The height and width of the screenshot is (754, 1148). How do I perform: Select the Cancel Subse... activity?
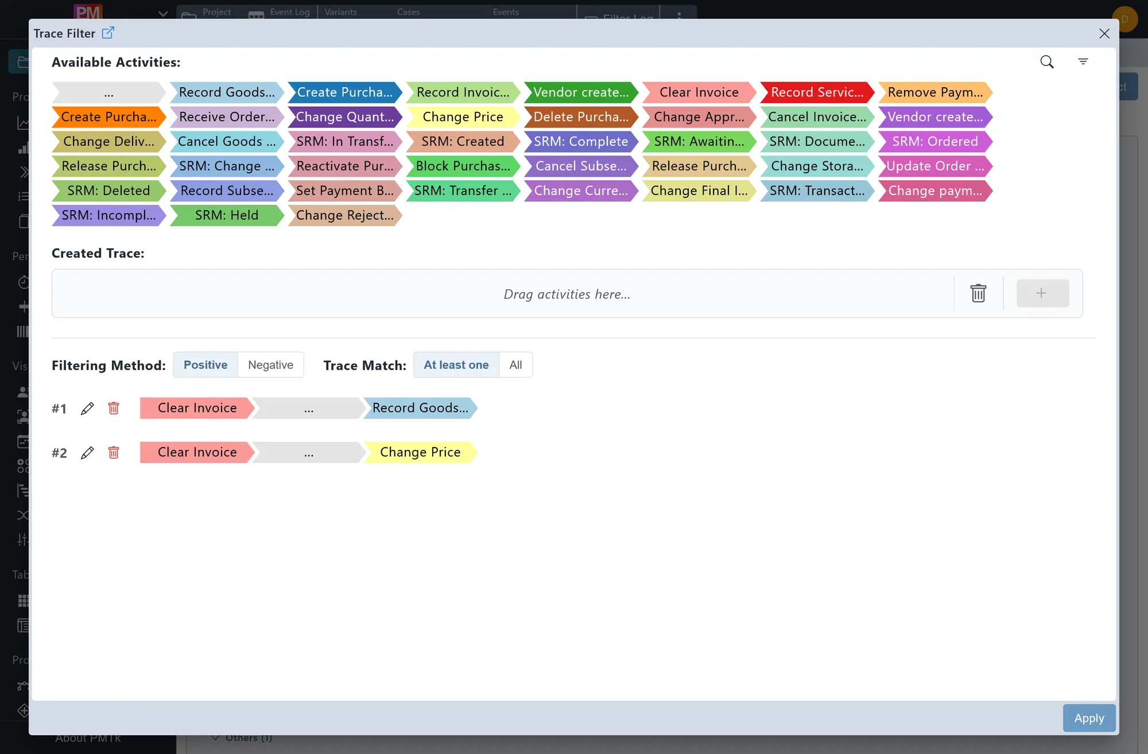click(x=581, y=166)
